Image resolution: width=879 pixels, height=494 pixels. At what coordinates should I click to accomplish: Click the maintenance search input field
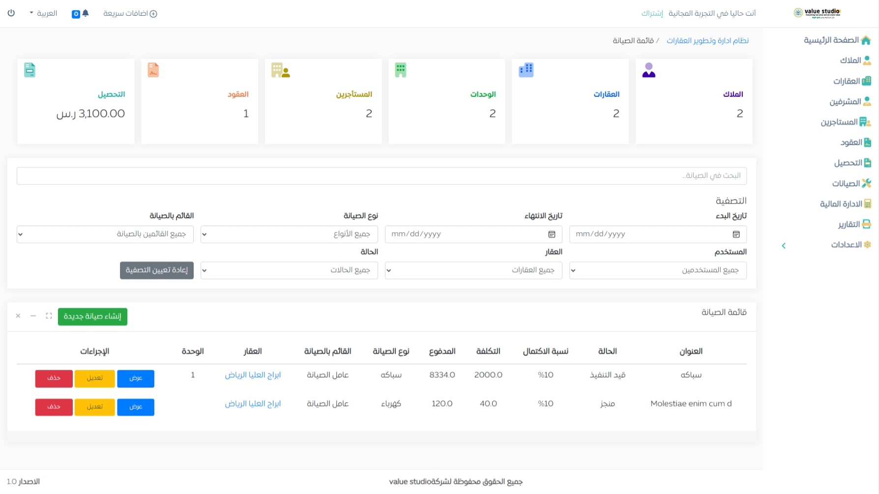click(381, 176)
